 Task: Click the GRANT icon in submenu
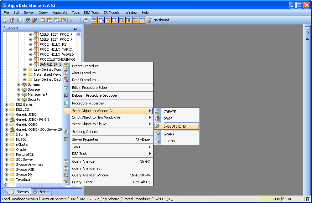(x=158, y=134)
